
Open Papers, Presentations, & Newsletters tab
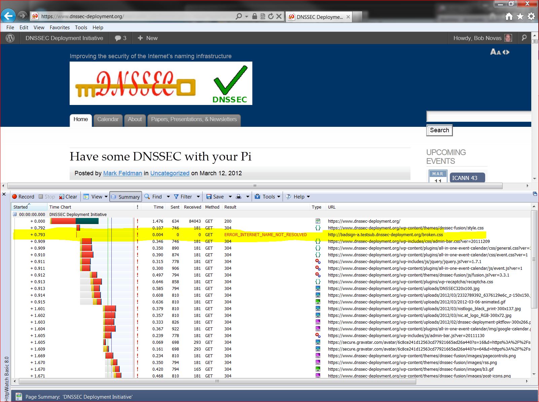(194, 120)
